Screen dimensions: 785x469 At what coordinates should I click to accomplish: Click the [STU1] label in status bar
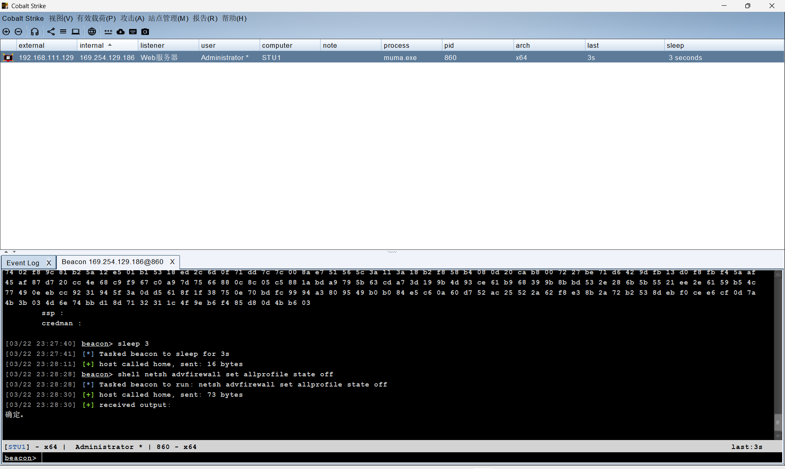[x=17, y=447]
